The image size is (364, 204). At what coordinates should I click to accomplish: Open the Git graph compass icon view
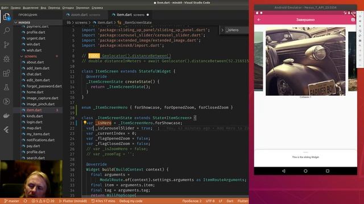6,101
